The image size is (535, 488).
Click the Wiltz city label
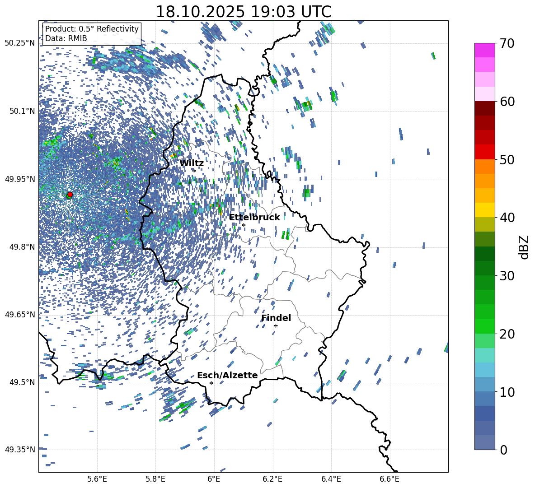[192, 163]
